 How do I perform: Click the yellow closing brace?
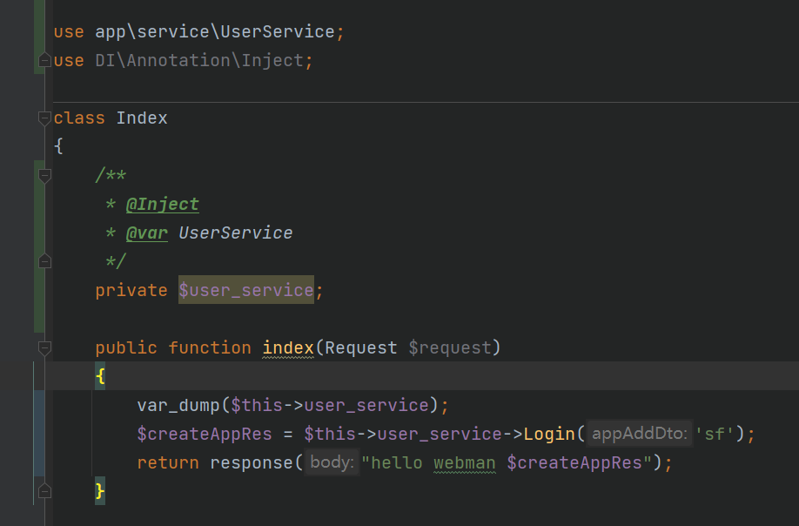pos(100,491)
